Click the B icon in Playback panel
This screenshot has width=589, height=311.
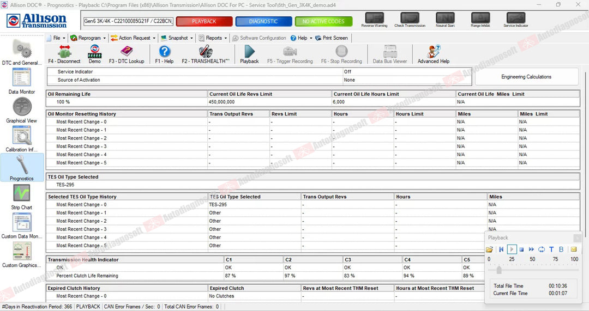(561, 249)
